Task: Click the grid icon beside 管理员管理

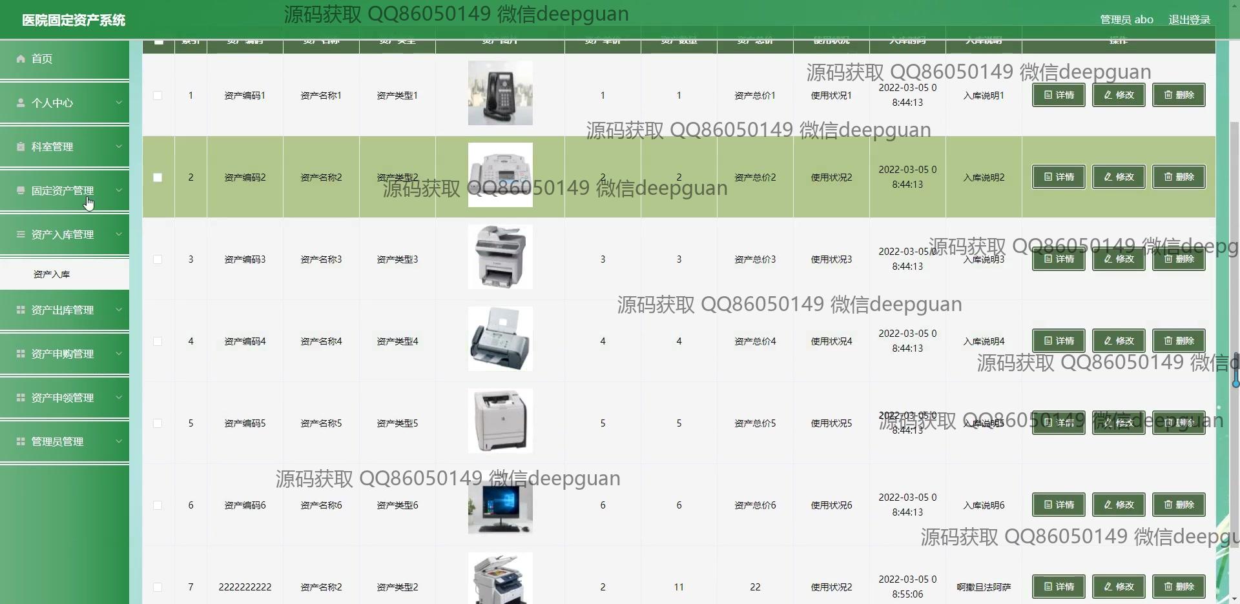Action: coord(21,441)
